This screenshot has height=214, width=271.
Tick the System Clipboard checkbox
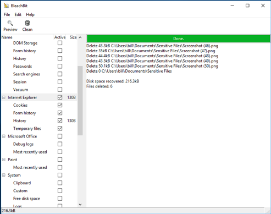[60, 183]
